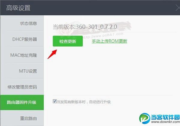The height and width of the screenshot is (126, 180).
Task: Click the www.downkr.com URL text
Action: click(165, 121)
